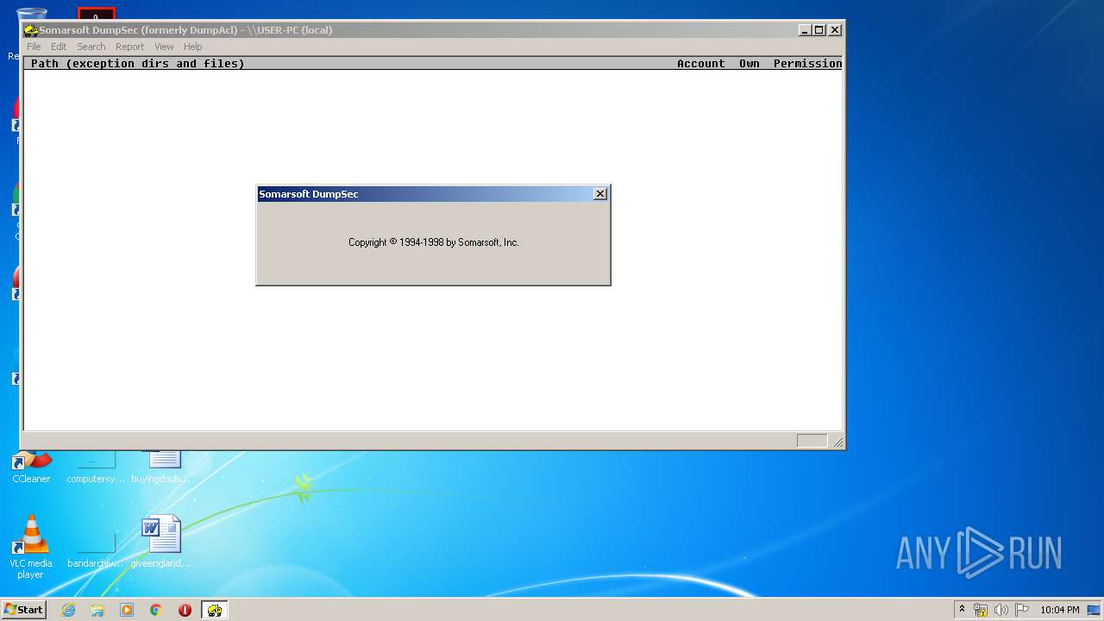This screenshot has width=1104, height=621.
Task: Click the Account column header
Action: click(700, 63)
